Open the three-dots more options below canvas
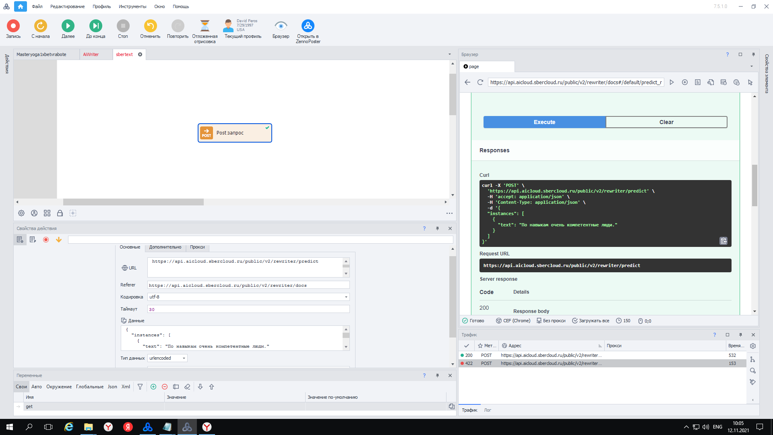 click(x=449, y=213)
